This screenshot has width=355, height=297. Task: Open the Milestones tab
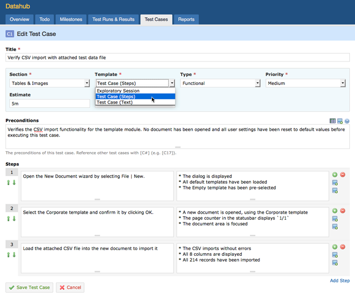coord(71,19)
